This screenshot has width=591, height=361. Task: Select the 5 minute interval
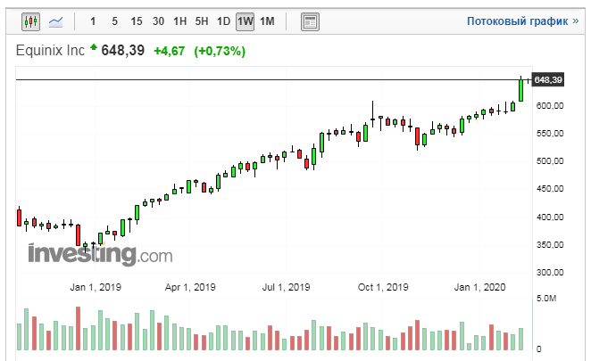pyautogui.click(x=114, y=21)
